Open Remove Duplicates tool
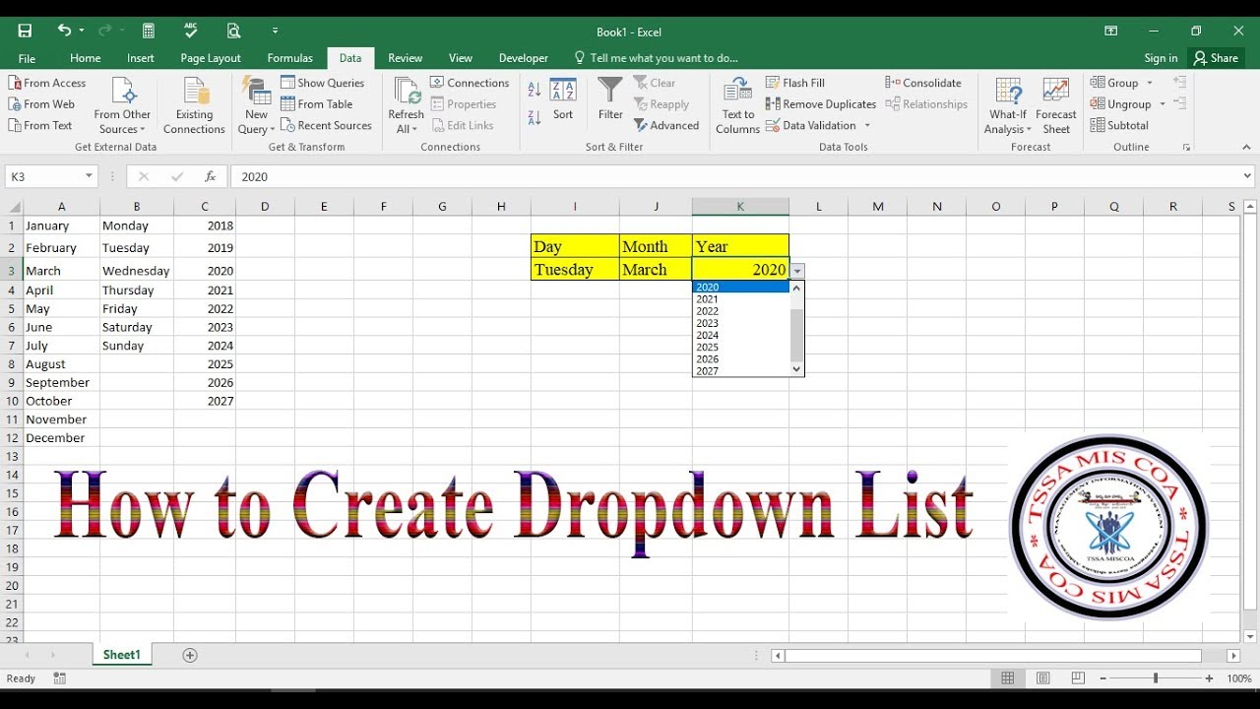Viewport: 1260px width, 709px height. point(821,103)
